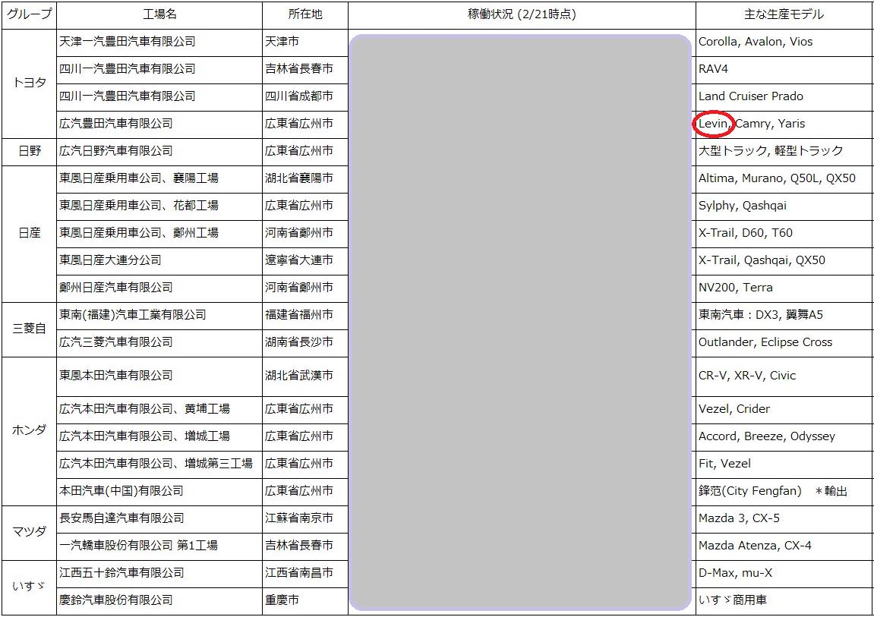Click the 福建省福州市 location cell
This screenshot has height=617, width=874.
305,315
